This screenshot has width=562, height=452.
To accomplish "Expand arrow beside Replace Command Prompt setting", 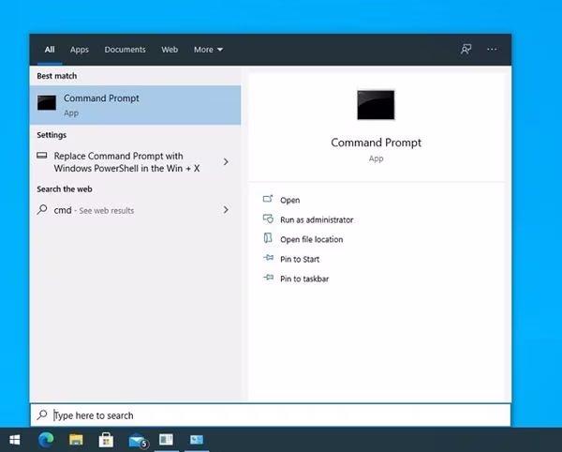I will (226, 162).
